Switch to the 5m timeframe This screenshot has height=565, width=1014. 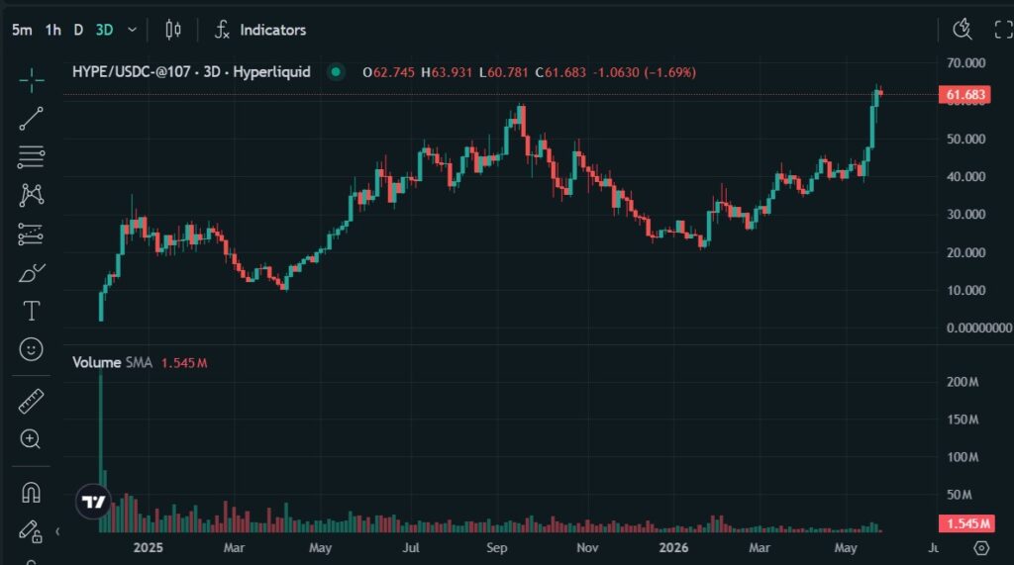click(x=22, y=30)
